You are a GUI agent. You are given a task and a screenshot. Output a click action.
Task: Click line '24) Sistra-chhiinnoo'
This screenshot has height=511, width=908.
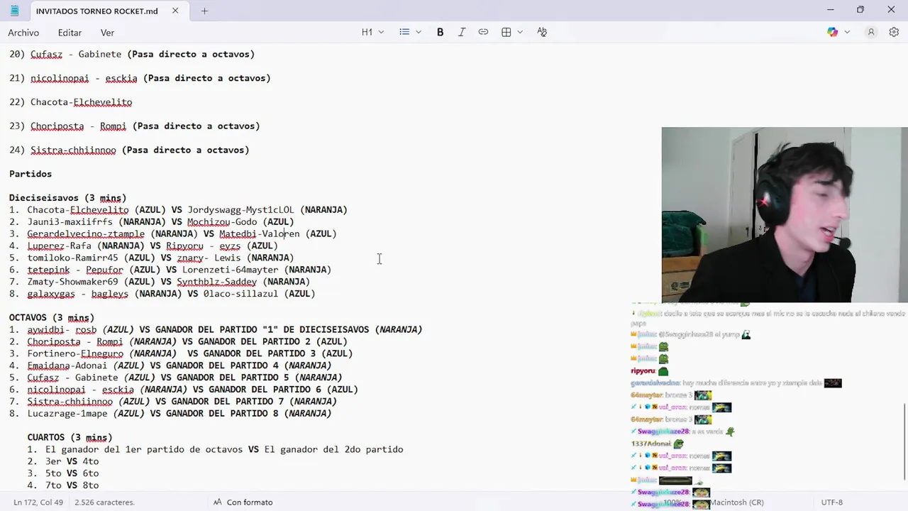click(129, 150)
